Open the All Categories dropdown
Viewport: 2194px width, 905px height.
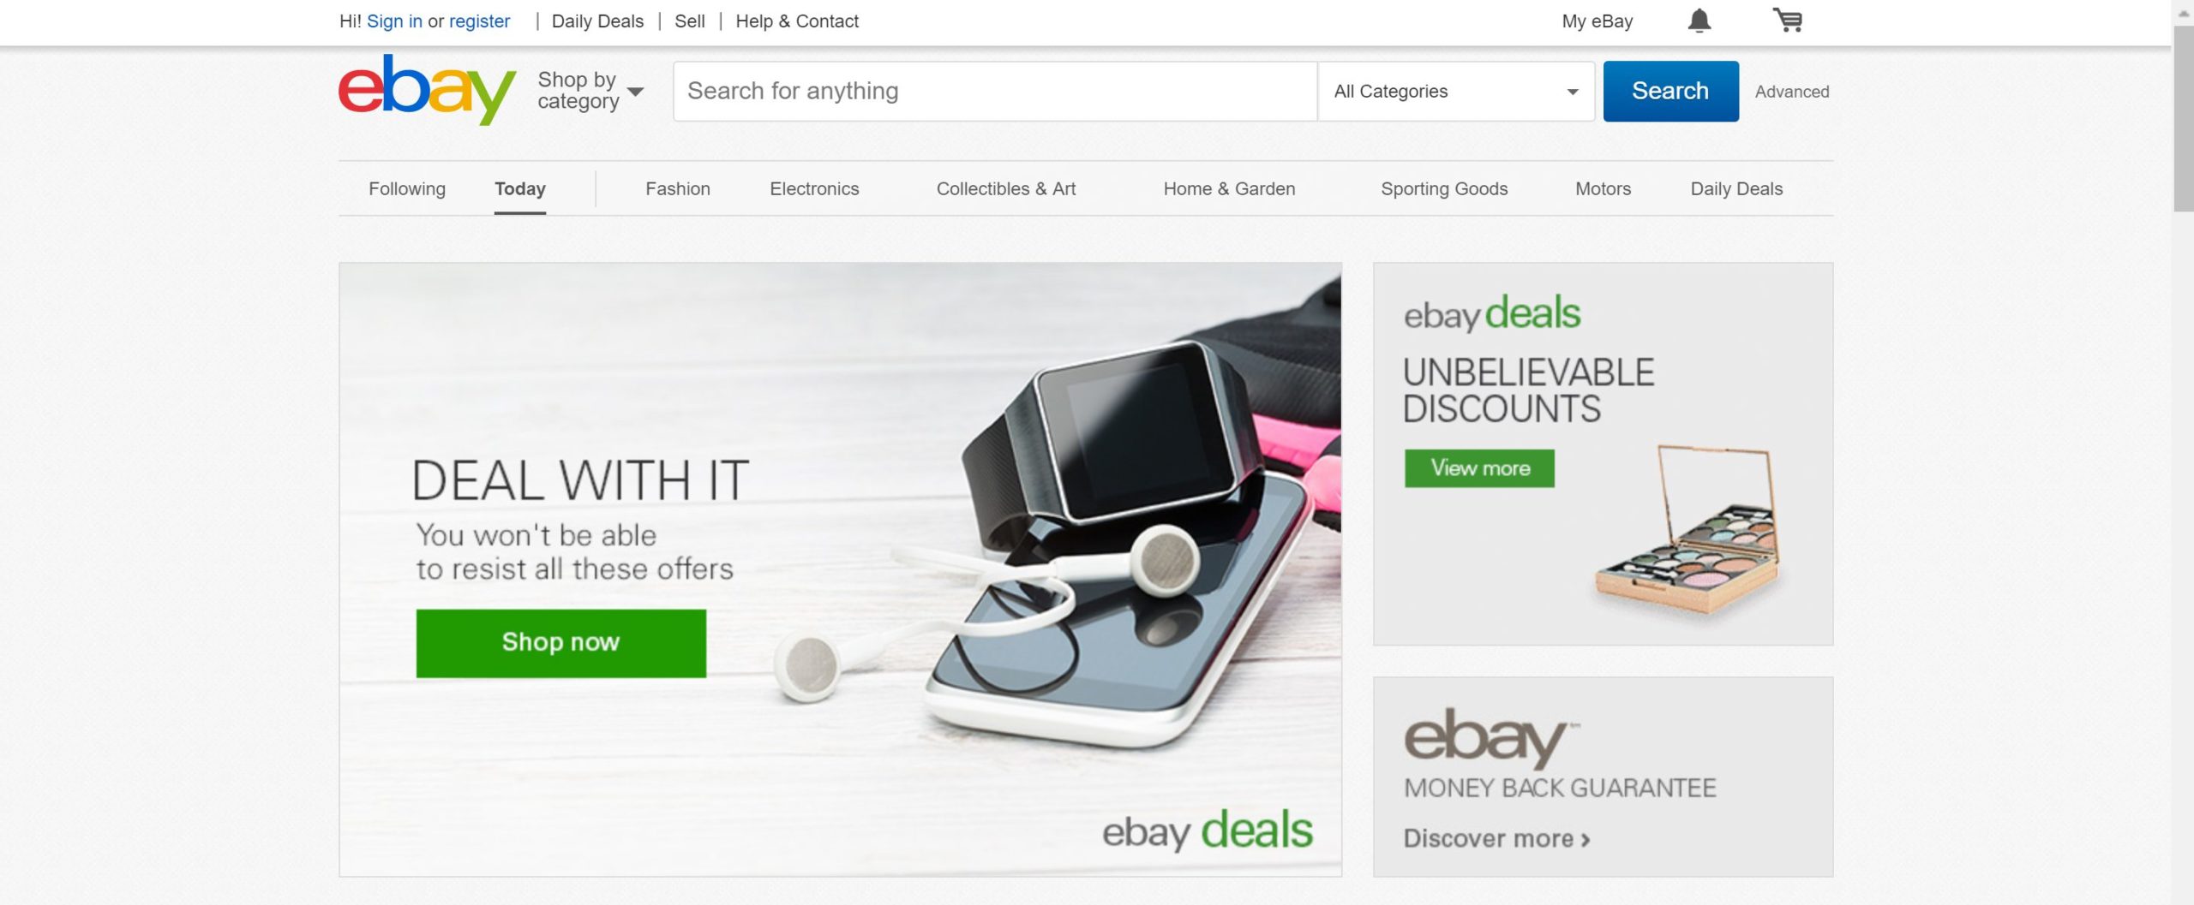pos(1455,92)
